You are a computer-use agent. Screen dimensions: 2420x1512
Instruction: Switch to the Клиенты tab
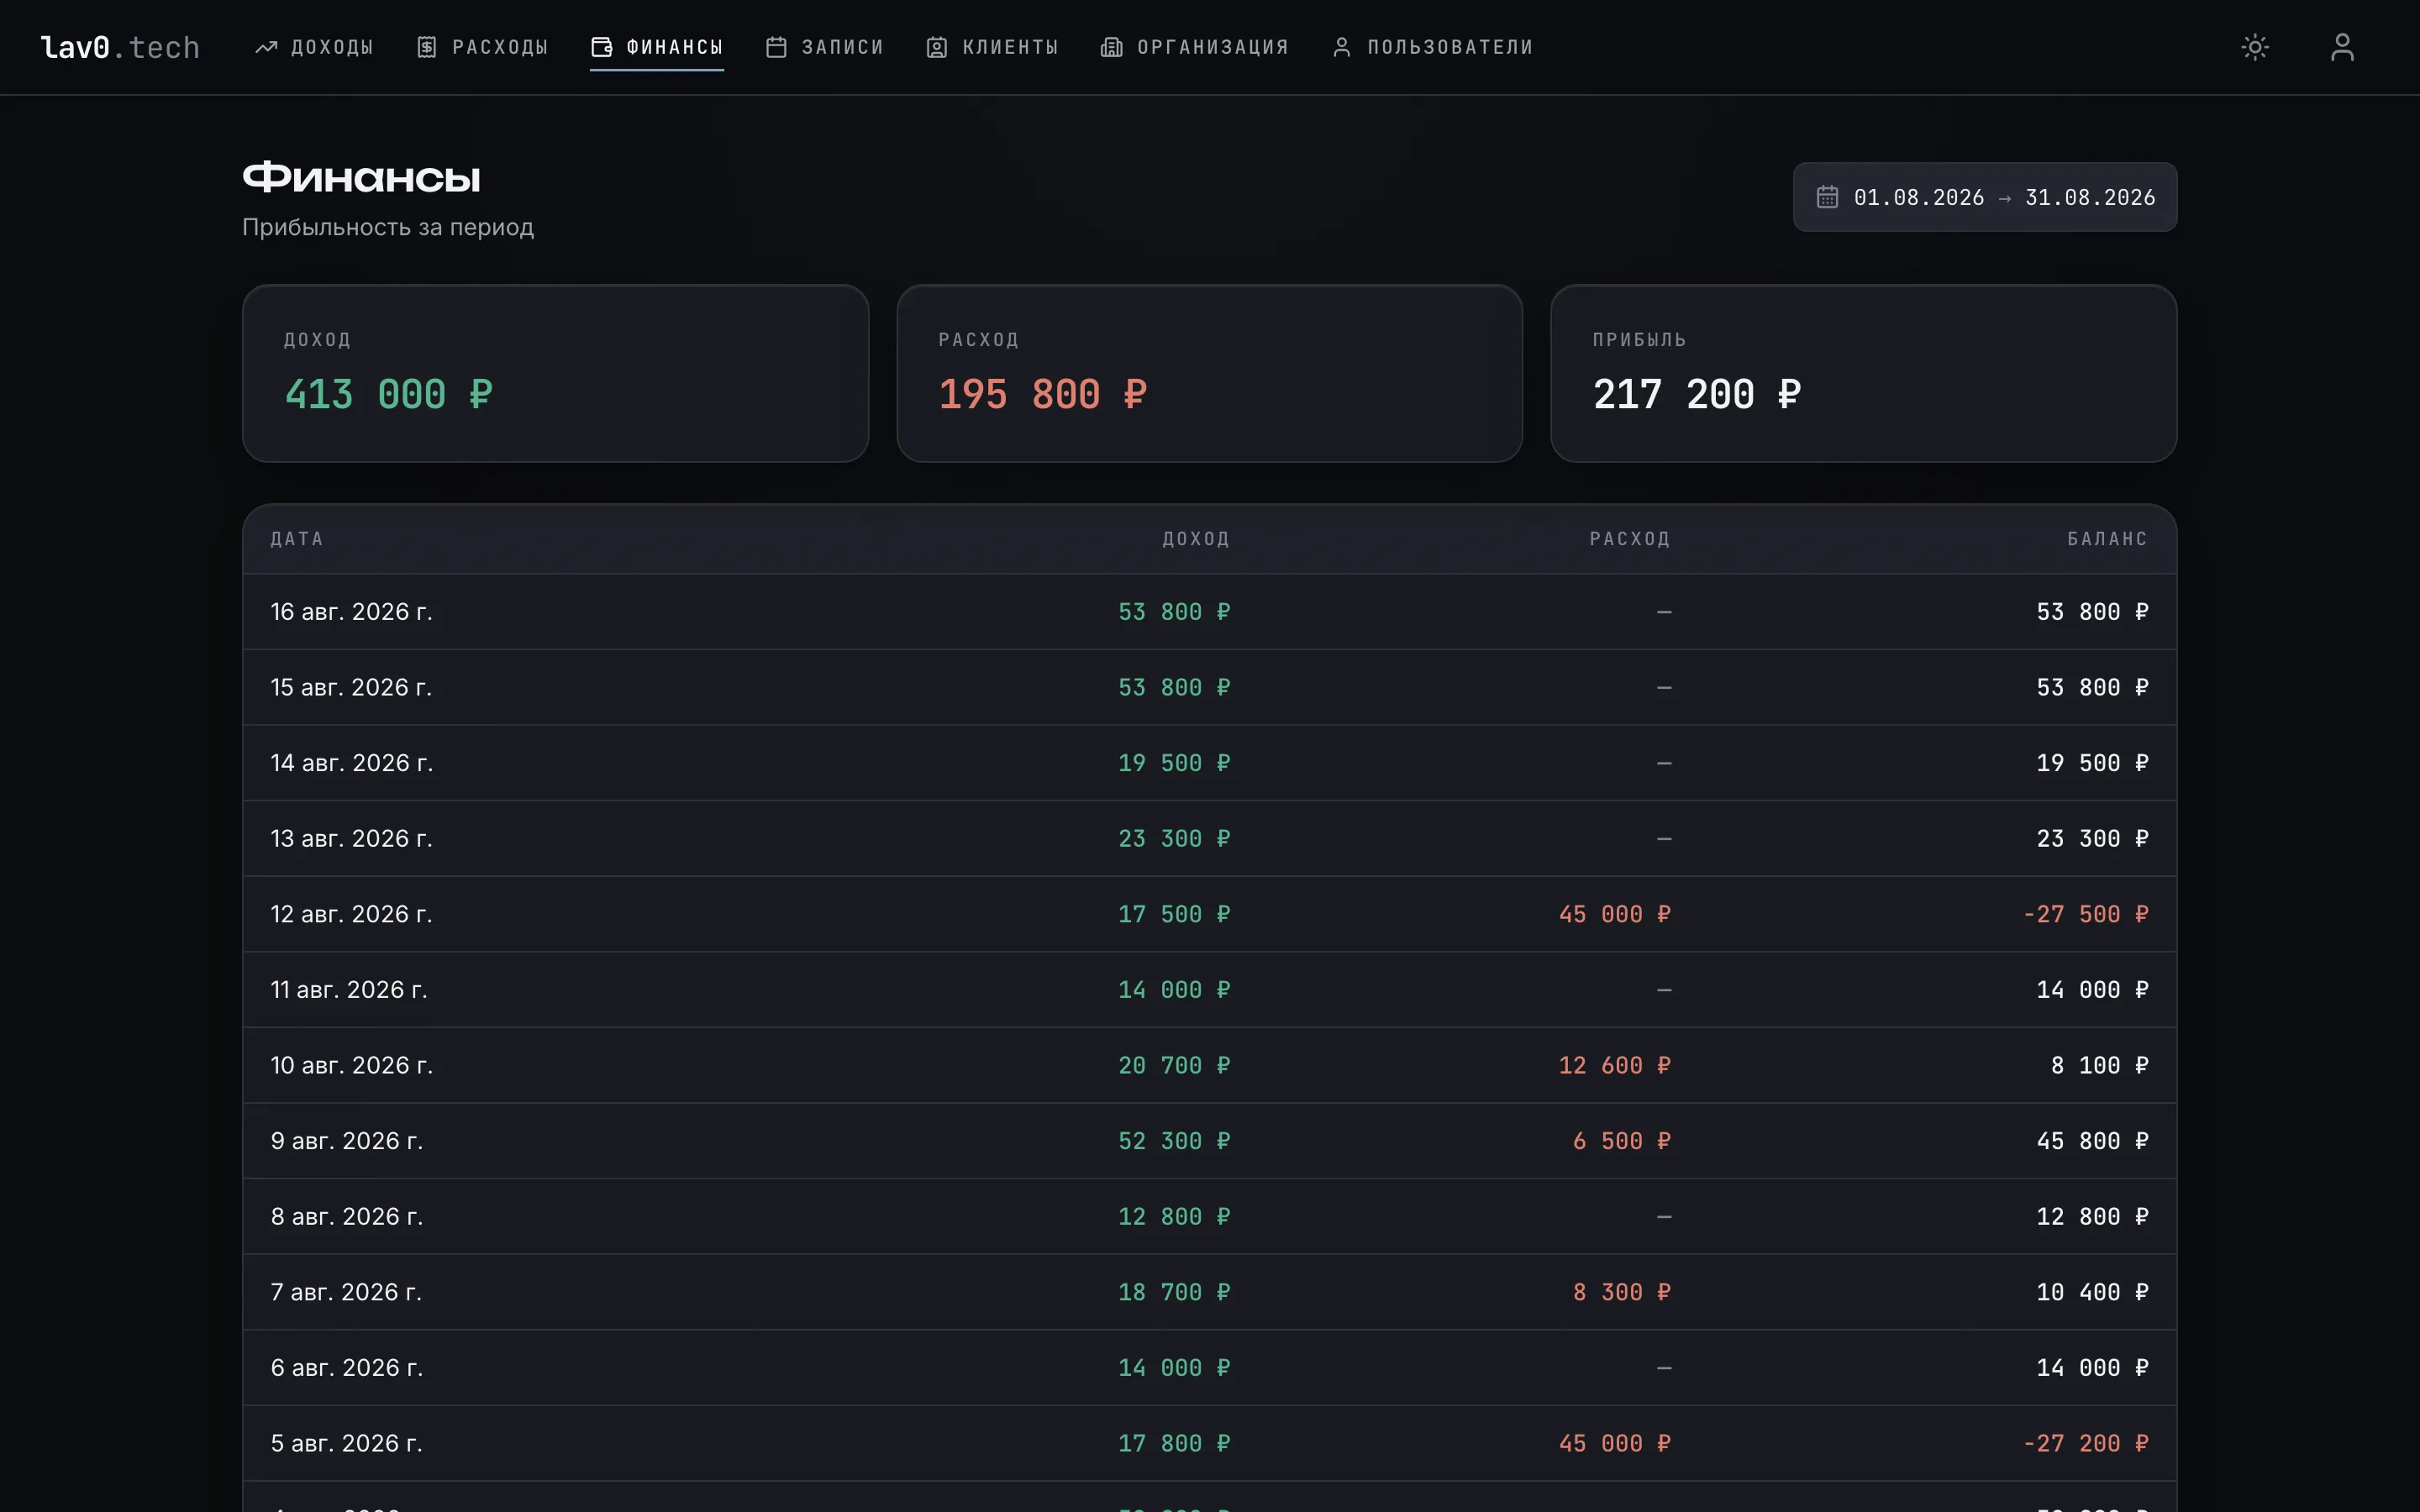992,47
